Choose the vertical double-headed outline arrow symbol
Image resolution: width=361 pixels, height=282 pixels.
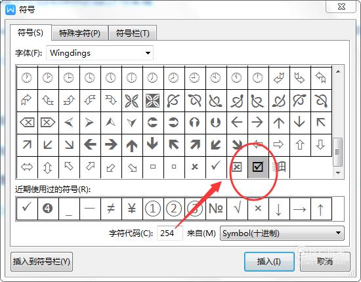(48, 167)
